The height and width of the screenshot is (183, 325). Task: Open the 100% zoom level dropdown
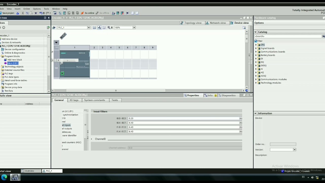[x=134, y=27]
